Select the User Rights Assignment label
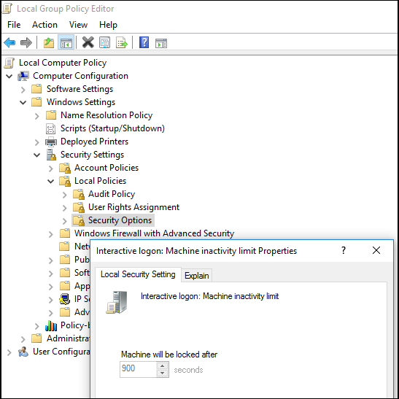This screenshot has width=399, height=399. [133, 207]
